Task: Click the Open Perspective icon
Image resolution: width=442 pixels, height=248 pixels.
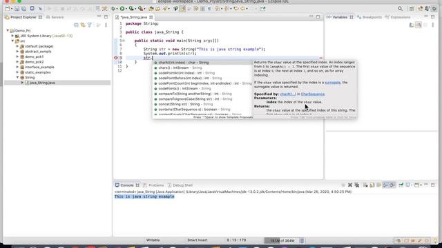Action: pos(412,9)
